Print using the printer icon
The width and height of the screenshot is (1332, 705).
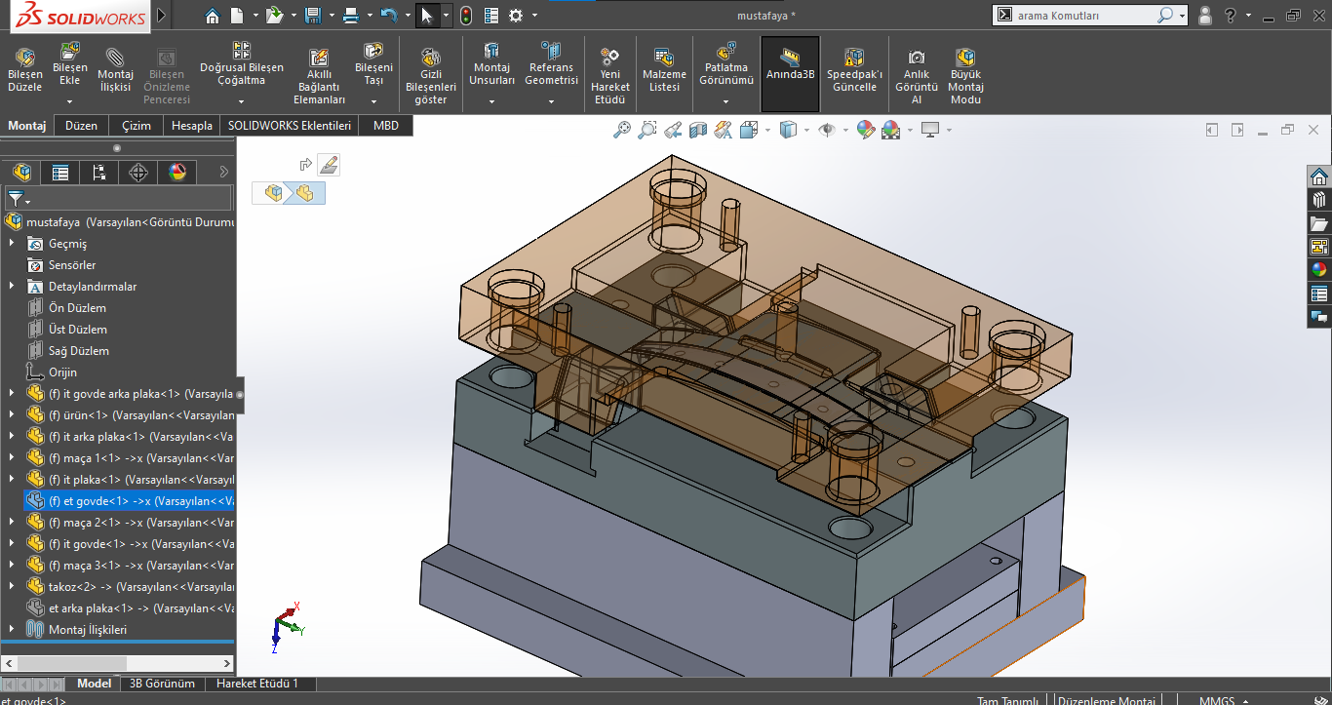(x=351, y=16)
